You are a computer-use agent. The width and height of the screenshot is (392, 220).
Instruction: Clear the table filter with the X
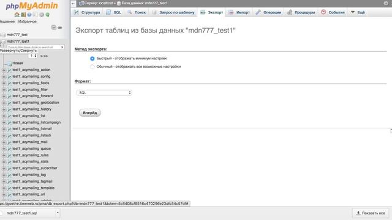(62, 47)
